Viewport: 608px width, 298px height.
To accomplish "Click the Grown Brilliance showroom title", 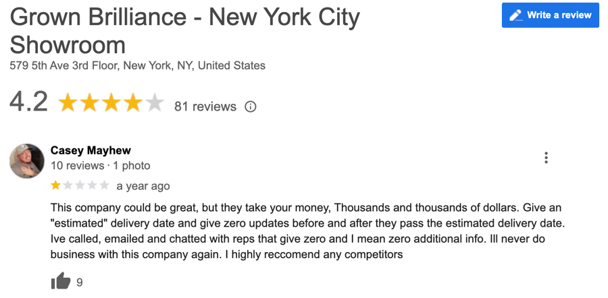I will (x=184, y=31).
